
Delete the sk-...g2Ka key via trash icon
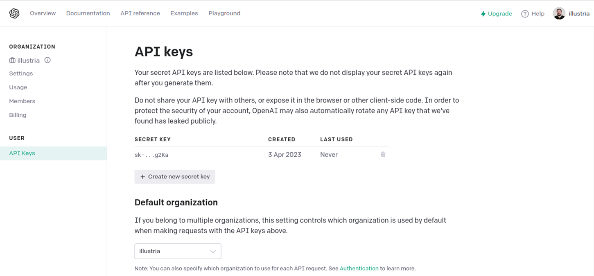pyautogui.click(x=383, y=154)
